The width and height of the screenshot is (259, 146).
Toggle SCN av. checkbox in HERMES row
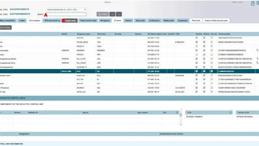coord(204,50)
